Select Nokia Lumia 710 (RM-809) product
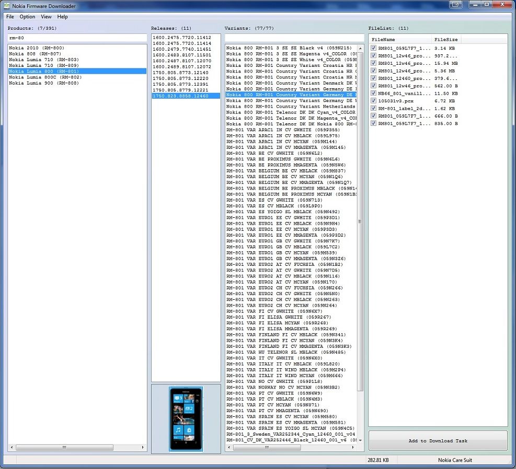Screen dimensions: 516x469 pyautogui.click(x=77, y=65)
